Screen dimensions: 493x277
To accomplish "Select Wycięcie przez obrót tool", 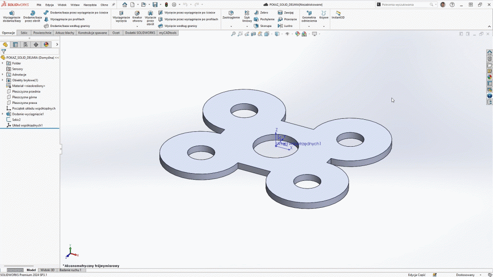I will click(x=150, y=18).
